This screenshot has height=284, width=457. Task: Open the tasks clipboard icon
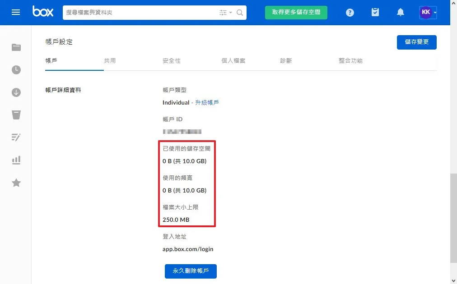click(x=375, y=12)
